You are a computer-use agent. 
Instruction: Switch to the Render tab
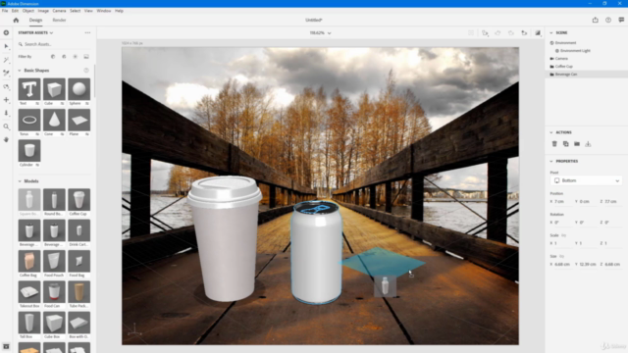pyautogui.click(x=59, y=20)
